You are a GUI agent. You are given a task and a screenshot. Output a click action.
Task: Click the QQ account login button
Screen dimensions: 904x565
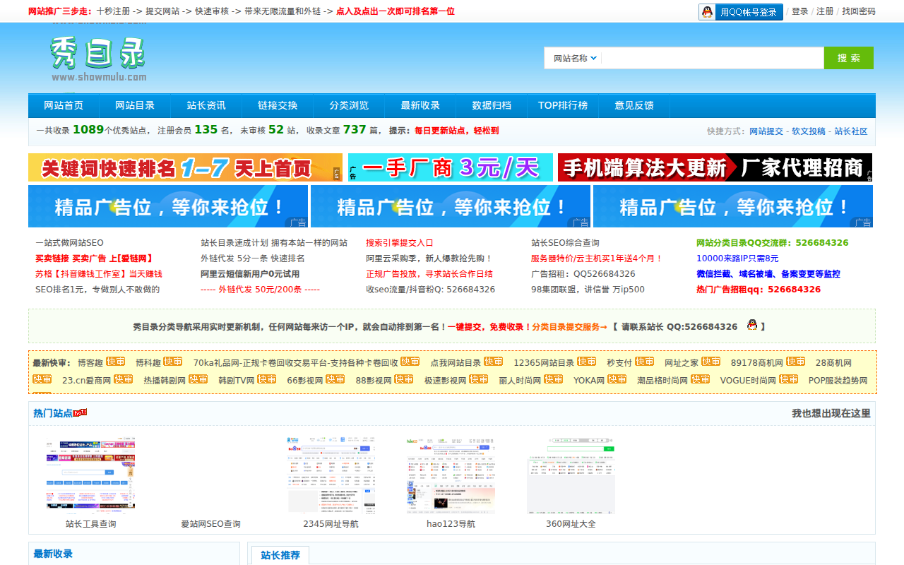(x=741, y=12)
